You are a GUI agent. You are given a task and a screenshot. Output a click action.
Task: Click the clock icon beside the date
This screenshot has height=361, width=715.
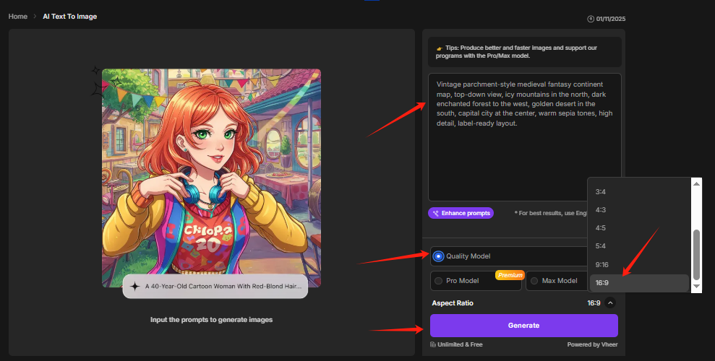[591, 18]
